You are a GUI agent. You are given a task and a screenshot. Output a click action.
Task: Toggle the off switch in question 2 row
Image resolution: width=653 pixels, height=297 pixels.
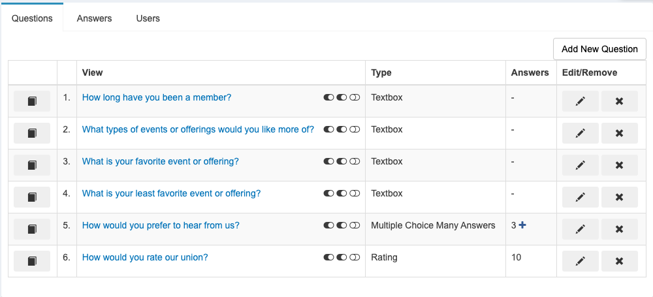(355, 129)
